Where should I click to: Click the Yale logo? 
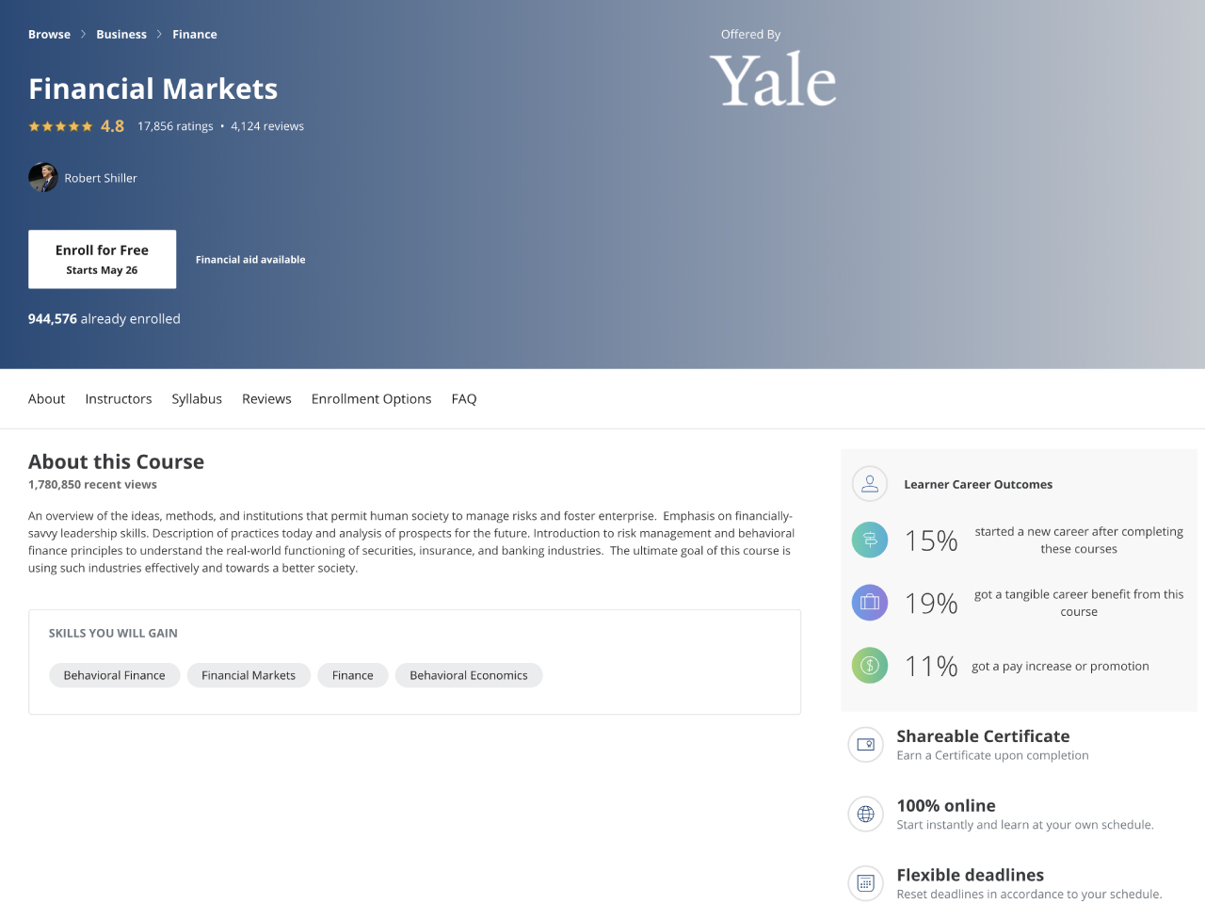coord(773,80)
